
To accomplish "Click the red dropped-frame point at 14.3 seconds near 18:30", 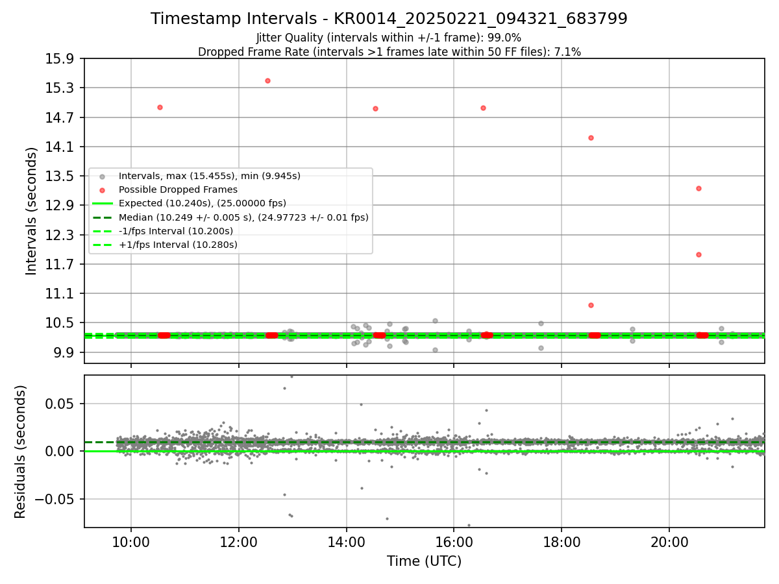I will (x=591, y=138).
